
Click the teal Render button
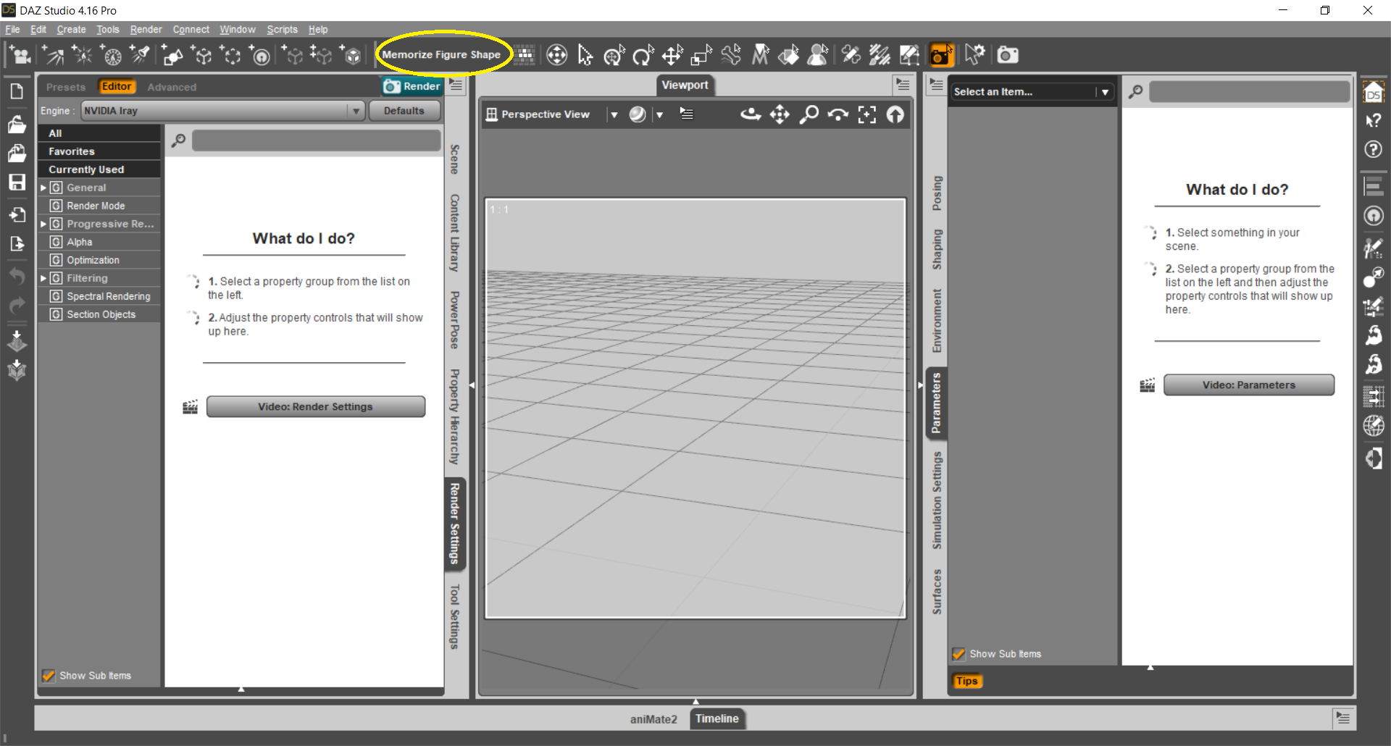tap(412, 86)
